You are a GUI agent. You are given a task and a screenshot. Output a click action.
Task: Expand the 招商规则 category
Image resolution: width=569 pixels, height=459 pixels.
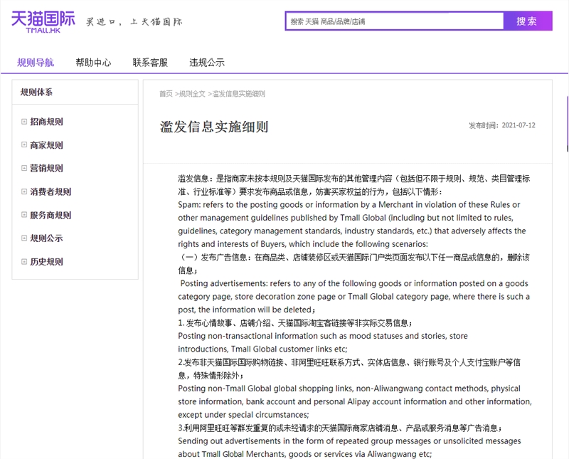45,121
